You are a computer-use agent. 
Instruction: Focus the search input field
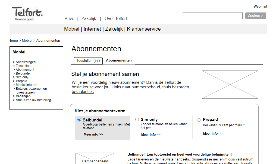pos(213,16)
